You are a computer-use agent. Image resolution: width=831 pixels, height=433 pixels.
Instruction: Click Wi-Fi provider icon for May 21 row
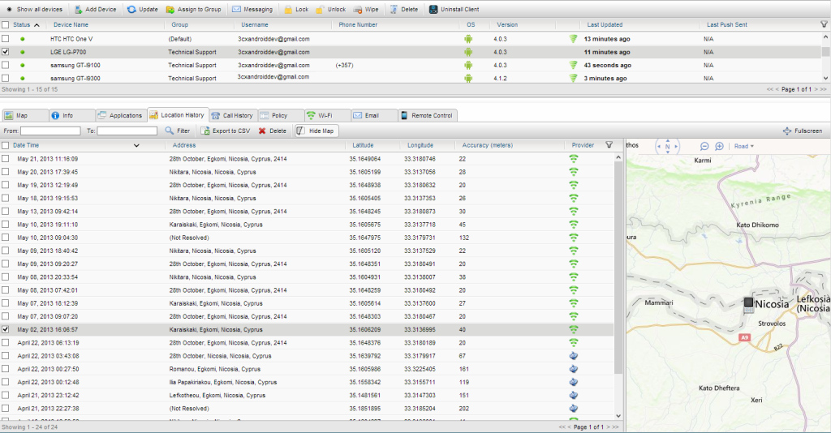coord(574,159)
